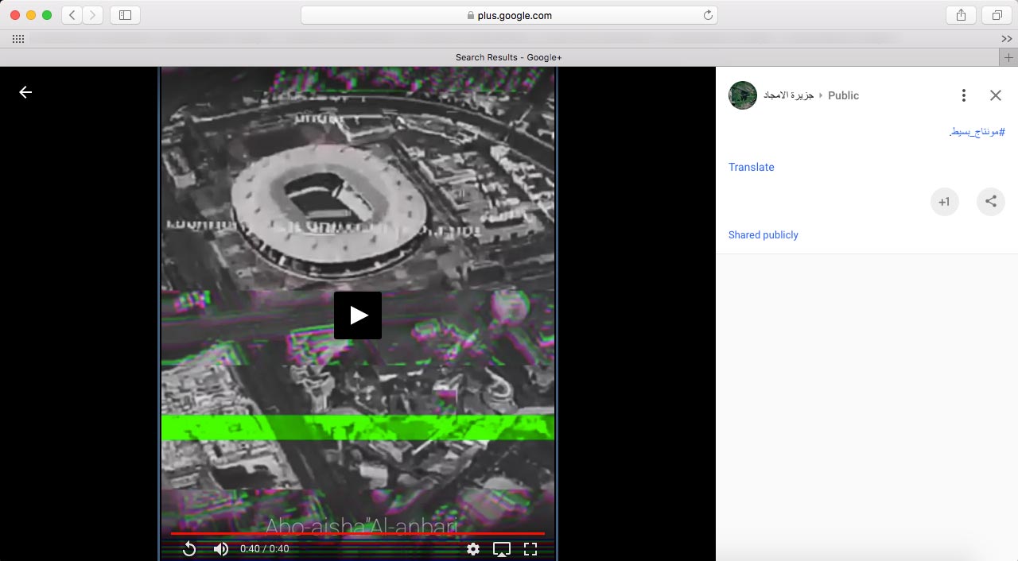The image size is (1018, 561).
Task: Expand the favorites bar overflow chevron
Action: click(x=1006, y=39)
